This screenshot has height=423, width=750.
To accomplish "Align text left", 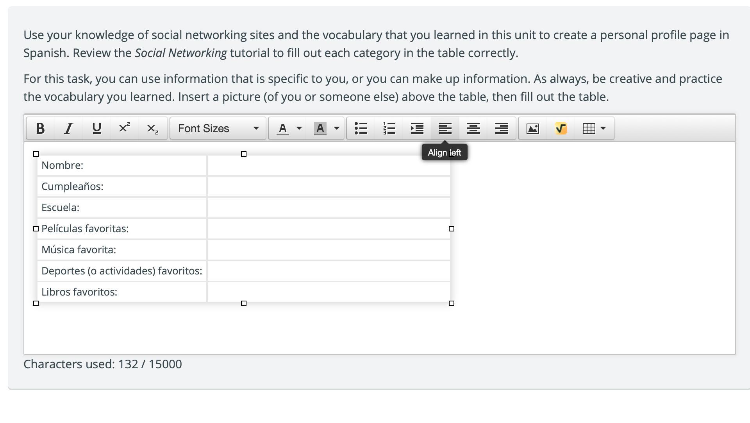I will click(x=445, y=129).
